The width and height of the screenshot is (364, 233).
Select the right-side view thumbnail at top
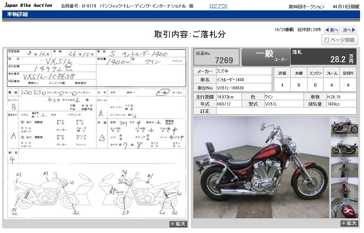coord(344,126)
